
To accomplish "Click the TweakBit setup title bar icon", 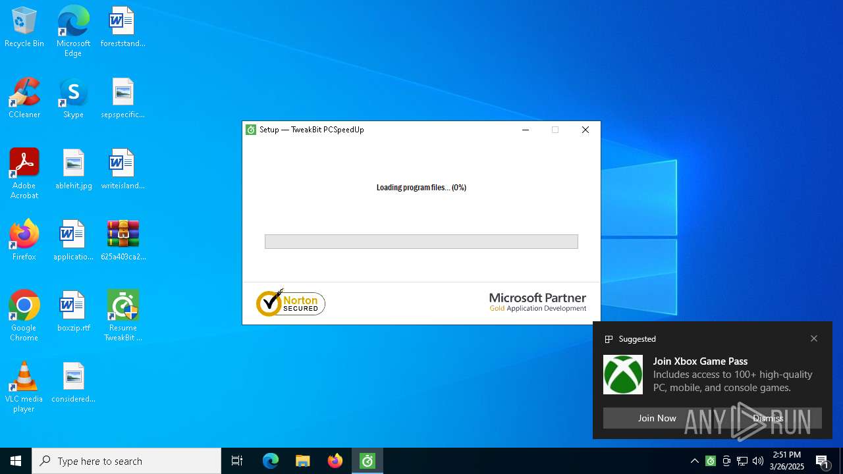I will click(251, 130).
